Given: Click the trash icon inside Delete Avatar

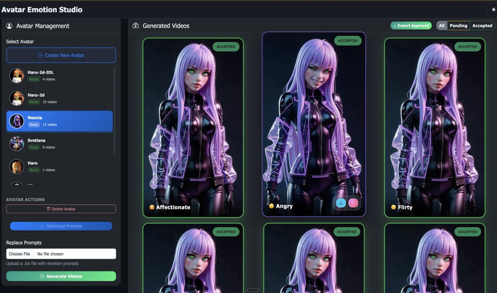Looking at the screenshot, I should [49, 209].
